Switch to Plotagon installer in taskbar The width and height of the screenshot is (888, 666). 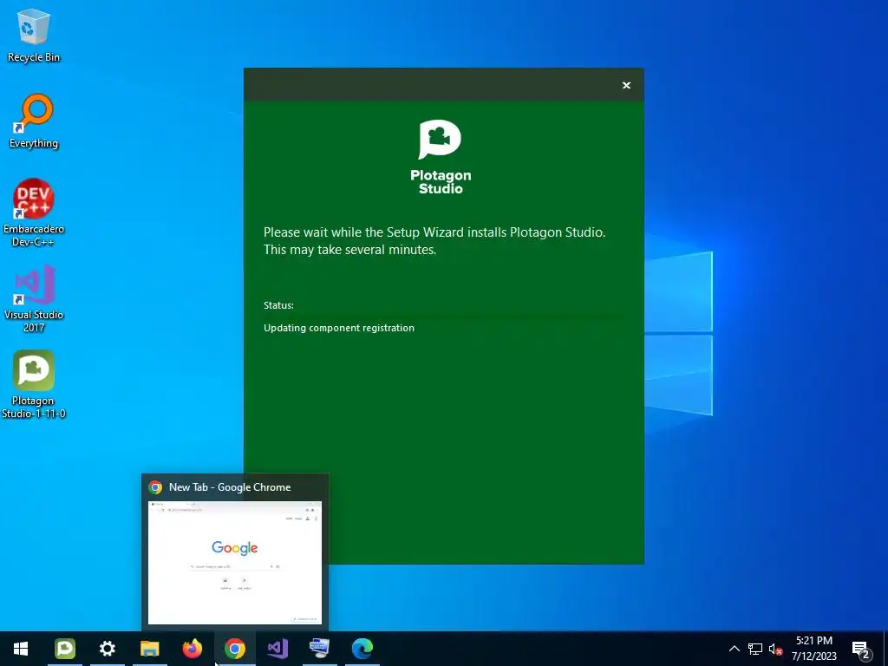(64, 649)
